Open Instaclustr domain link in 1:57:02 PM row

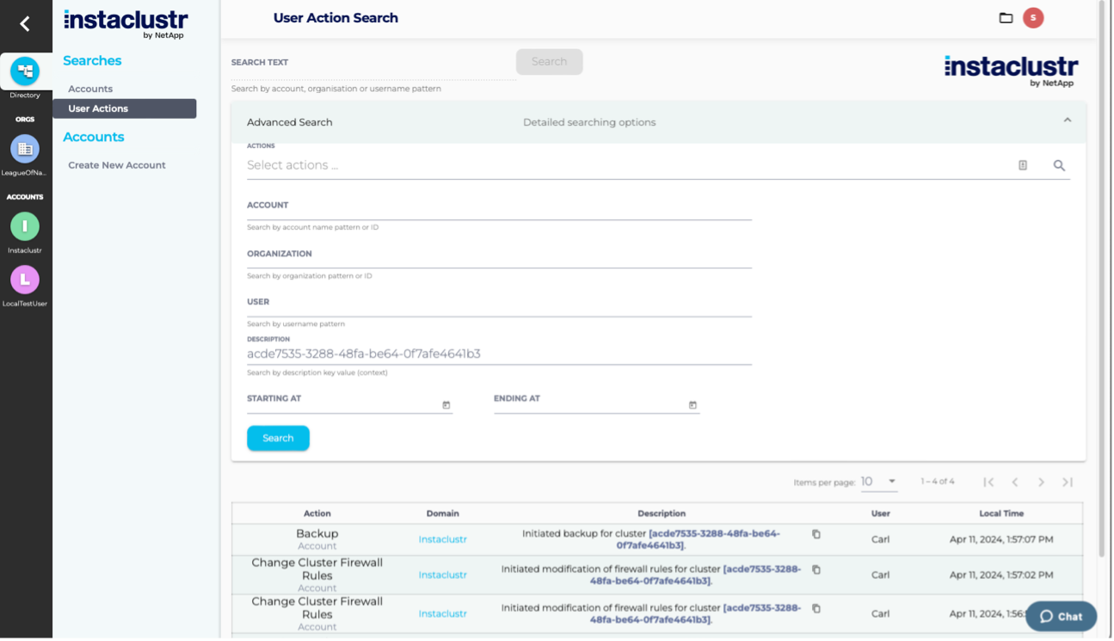(x=443, y=575)
